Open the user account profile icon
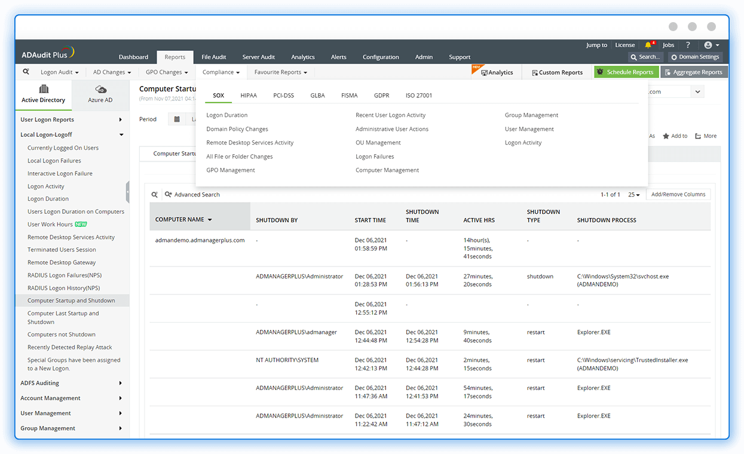This screenshot has width=744, height=454. [709, 45]
